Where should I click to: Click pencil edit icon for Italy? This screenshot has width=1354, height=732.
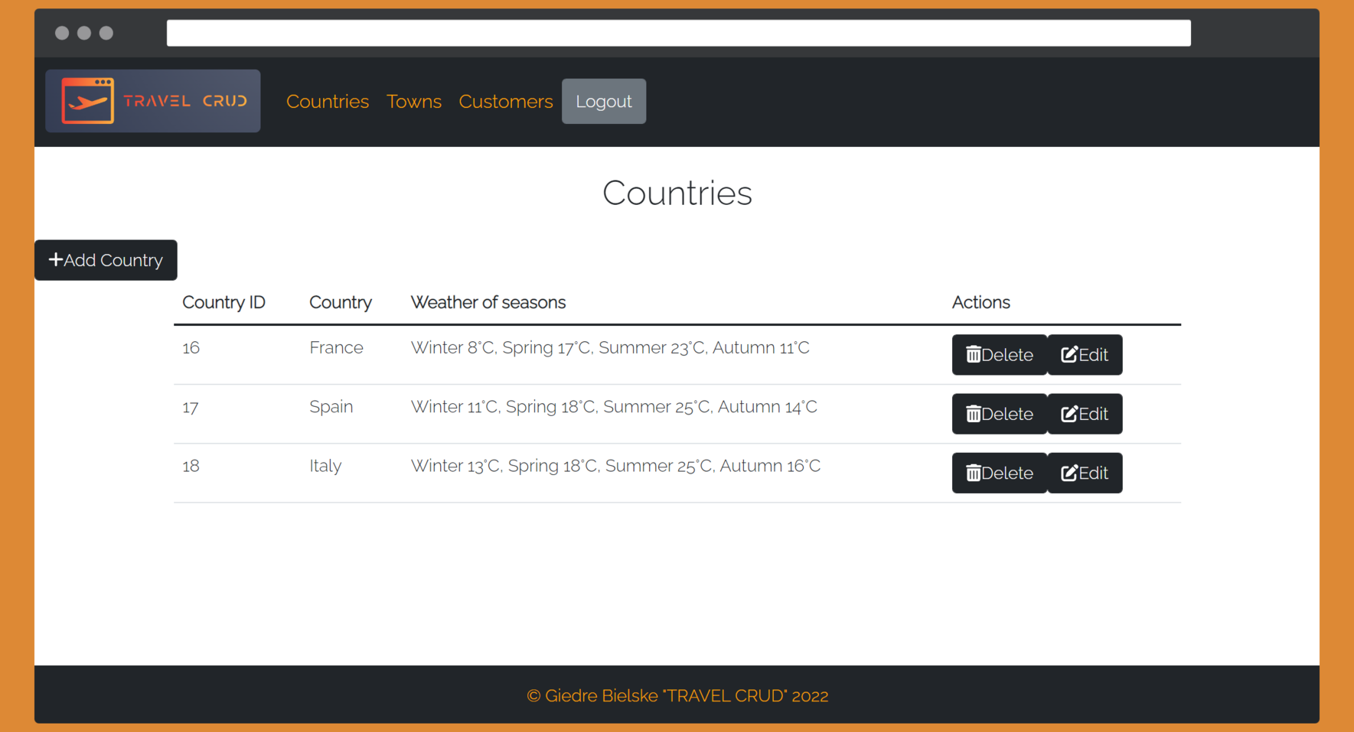(x=1069, y=473)
